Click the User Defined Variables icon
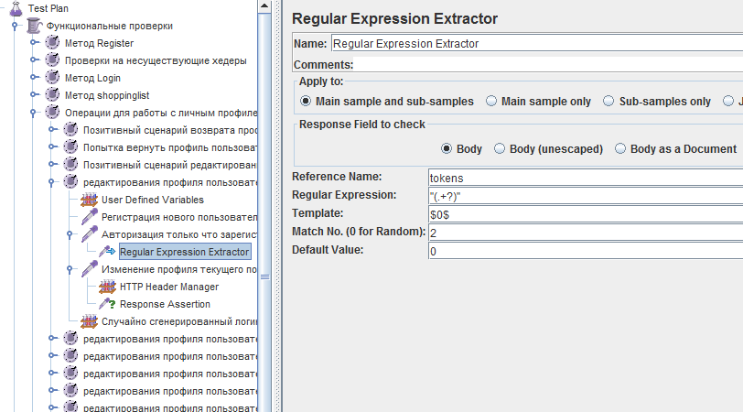743x412 pixels. pos(89,200)
